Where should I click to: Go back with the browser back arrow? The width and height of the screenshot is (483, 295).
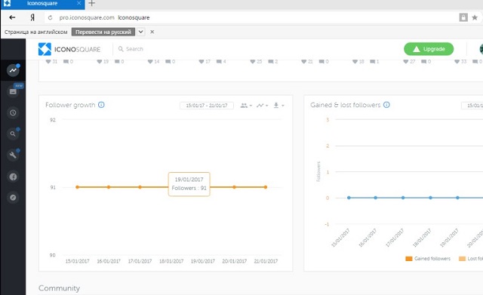[x=12, y=17]
